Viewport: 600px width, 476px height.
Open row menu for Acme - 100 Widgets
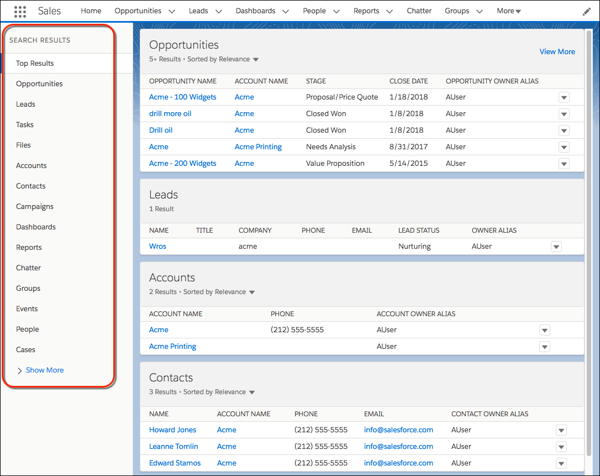(564, 97)
